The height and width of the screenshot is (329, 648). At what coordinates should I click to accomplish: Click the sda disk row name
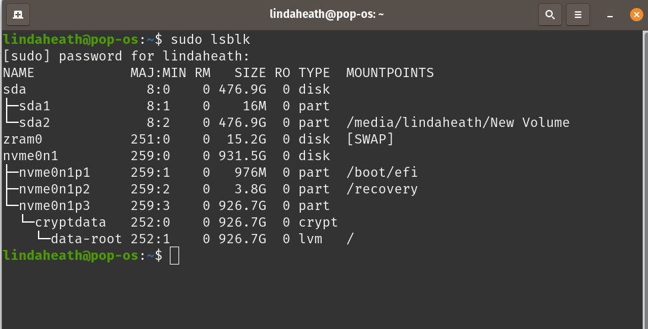pyautogui.click(x=15, y=90)
